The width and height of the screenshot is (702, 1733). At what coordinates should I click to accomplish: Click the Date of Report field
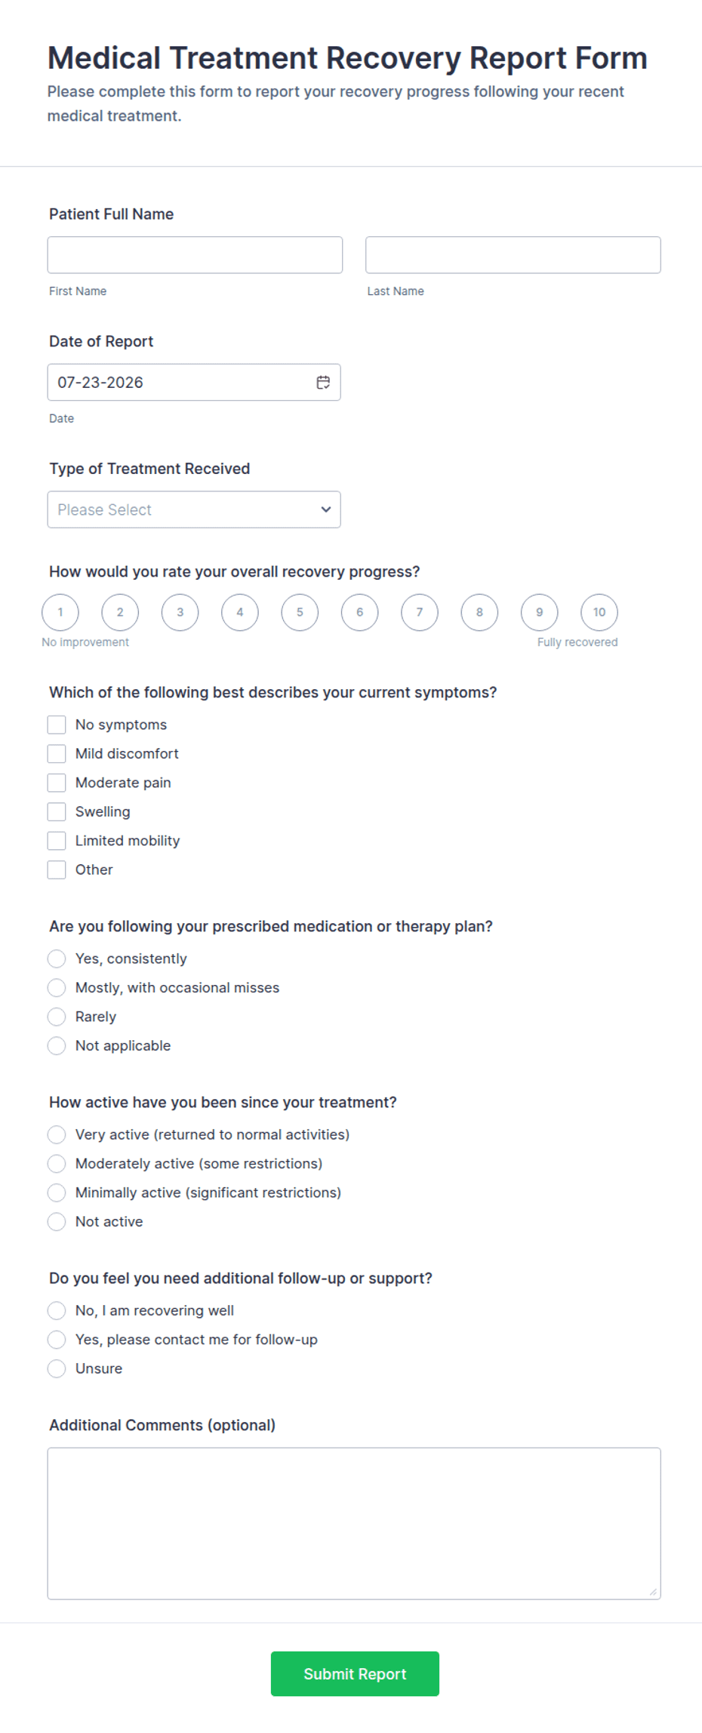[x=194, y=383]
